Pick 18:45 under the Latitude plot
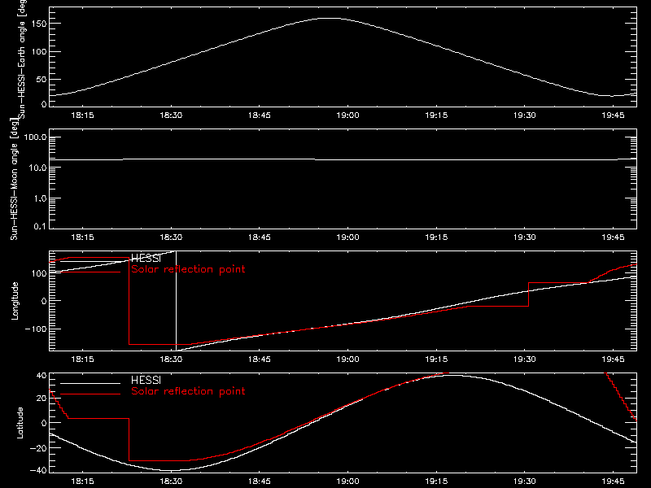 pos(259,481)
